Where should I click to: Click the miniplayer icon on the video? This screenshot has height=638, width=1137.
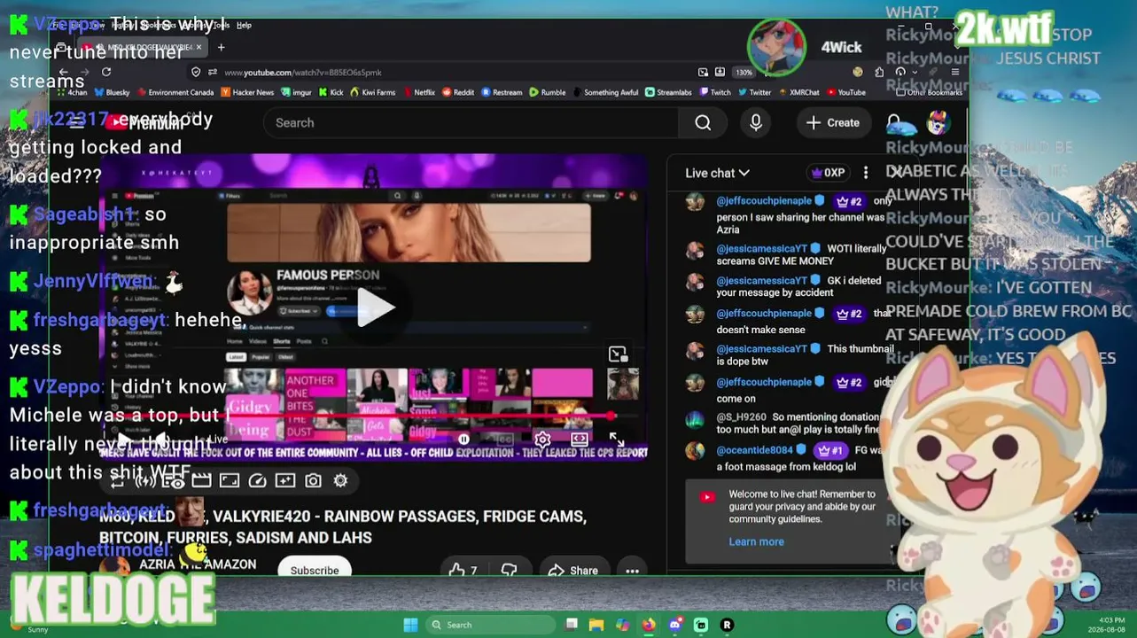(618, 354)
